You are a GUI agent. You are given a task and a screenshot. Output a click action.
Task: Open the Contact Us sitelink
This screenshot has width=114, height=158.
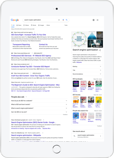43,45
